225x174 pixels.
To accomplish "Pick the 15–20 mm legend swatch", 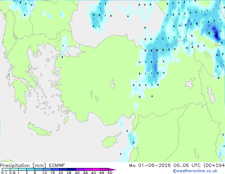I will pos(55,169).
